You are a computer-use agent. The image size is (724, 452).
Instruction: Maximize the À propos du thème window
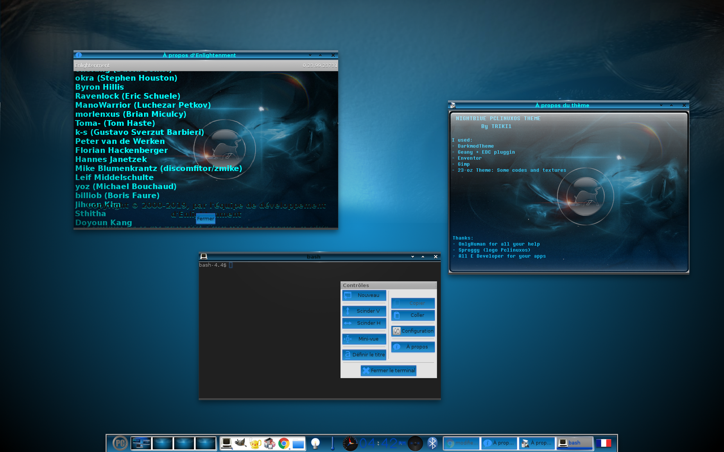tap(672, 105)
